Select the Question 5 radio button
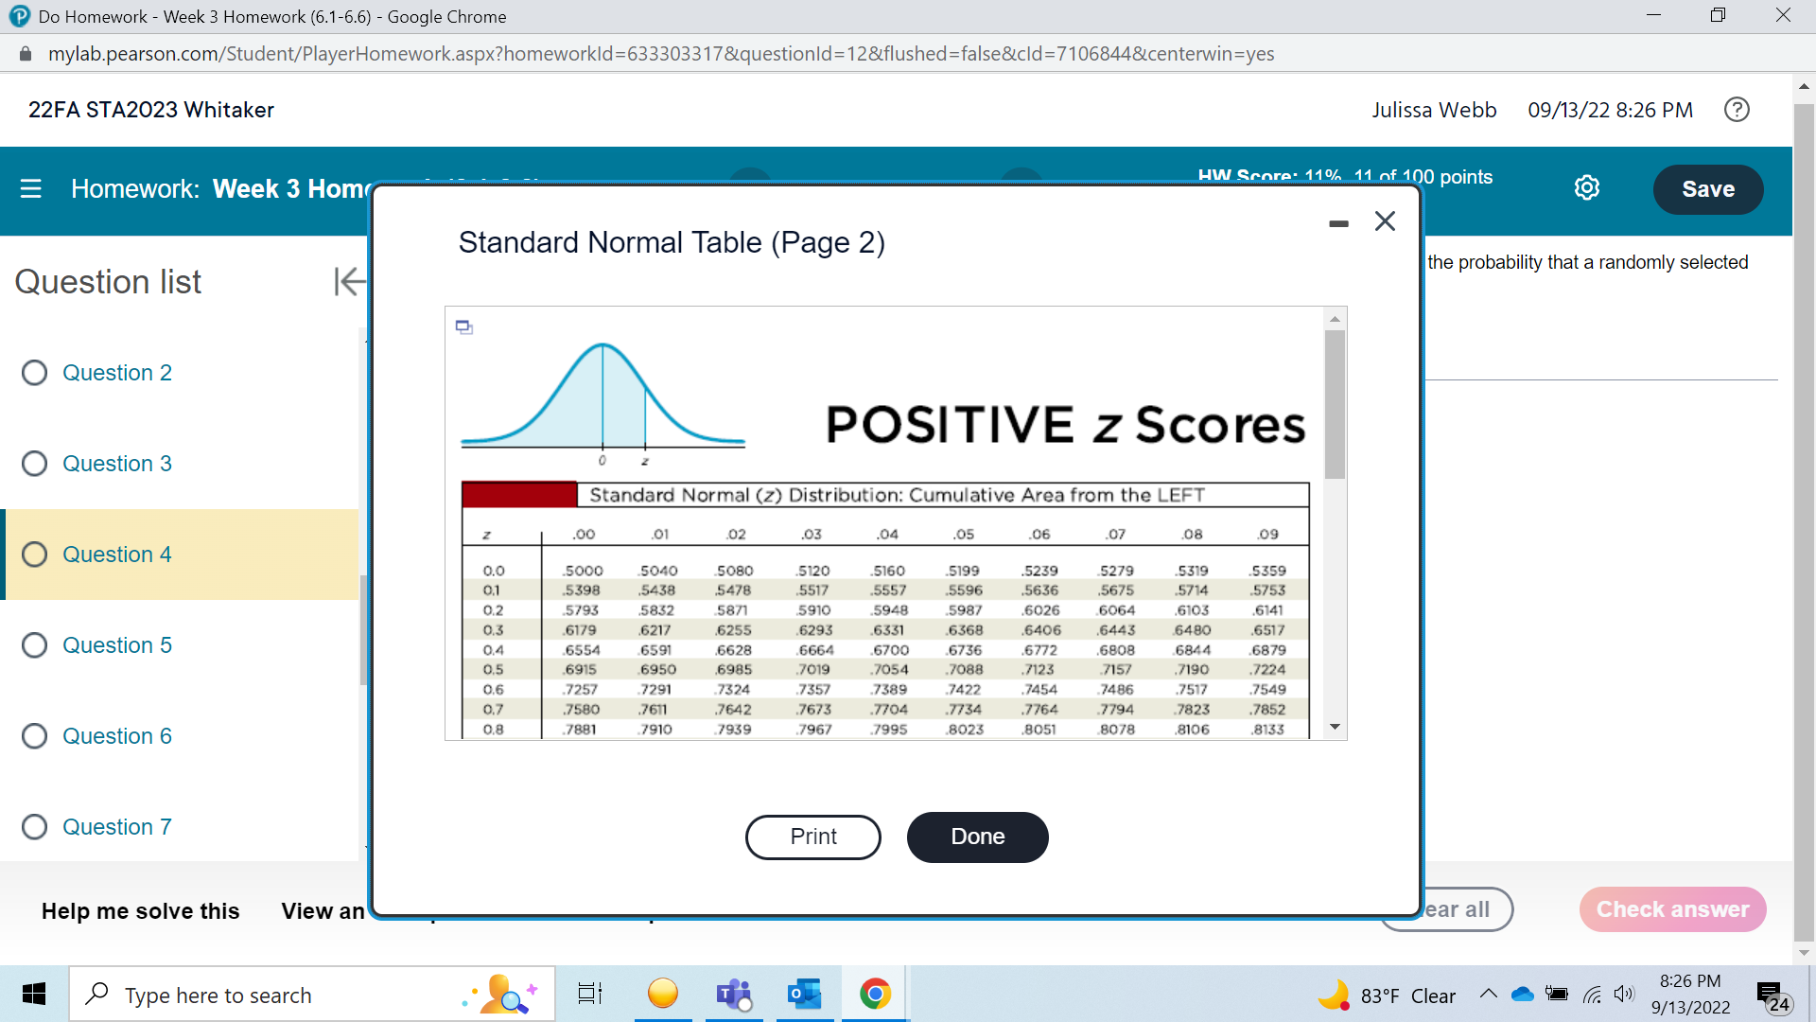Image resolution: width=1816 pixels, height=1022 pixels. point(34,644)
